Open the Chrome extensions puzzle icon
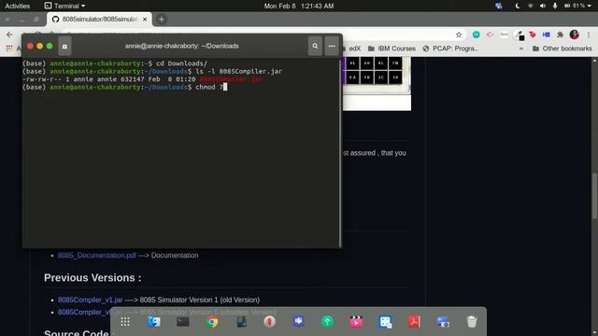The width and height of the screenshot is (598, 336). coord(560,35)
